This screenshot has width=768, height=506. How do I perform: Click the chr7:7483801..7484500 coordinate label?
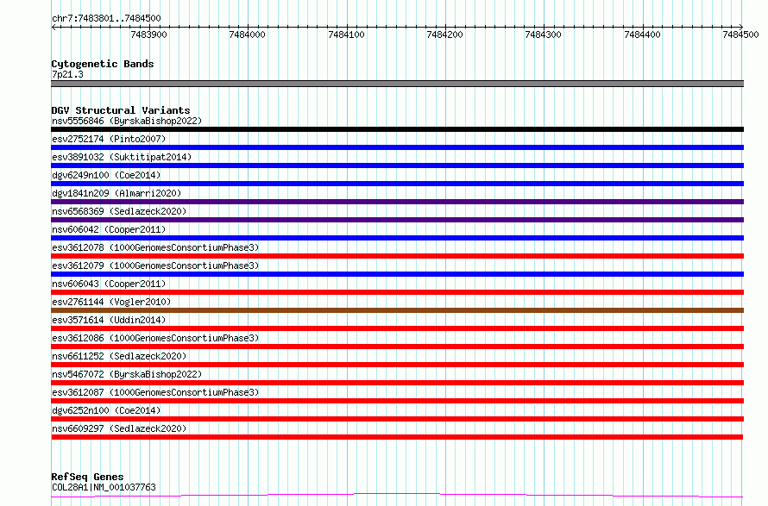106,18
